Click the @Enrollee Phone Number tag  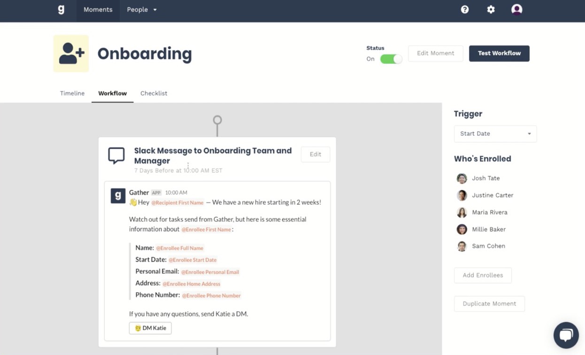[211, 295]
